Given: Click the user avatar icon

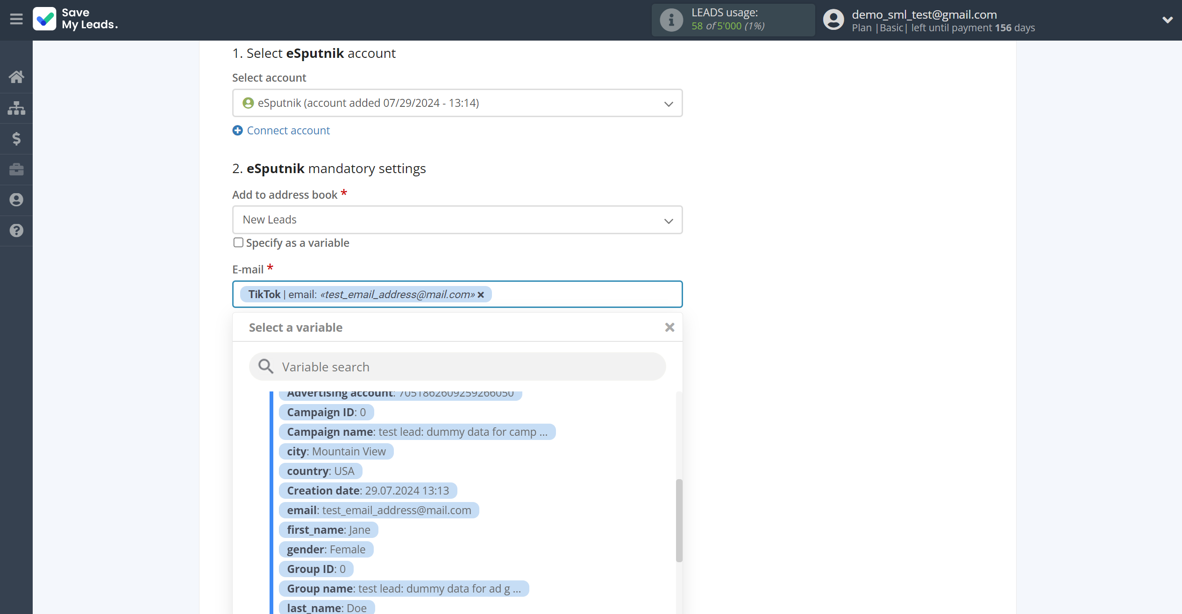Looking at the screenshot, I should tap(833, 20).
